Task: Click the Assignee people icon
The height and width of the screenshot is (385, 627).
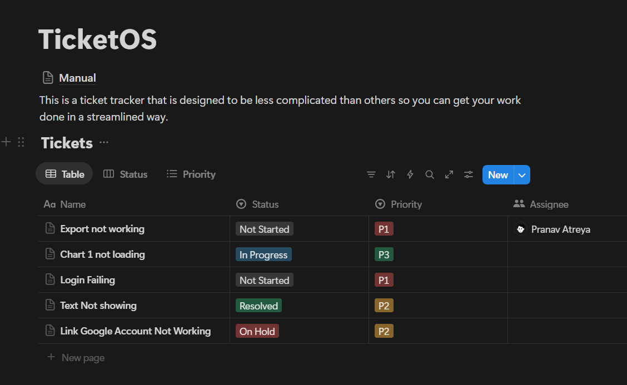Action: coord(519,204)
